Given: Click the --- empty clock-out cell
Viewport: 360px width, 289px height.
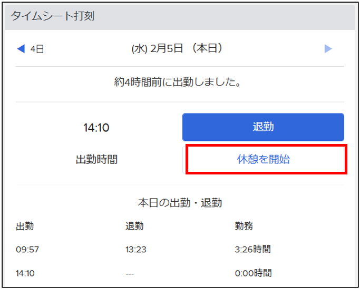Looking at the screenshot, I should pos(131,273).
